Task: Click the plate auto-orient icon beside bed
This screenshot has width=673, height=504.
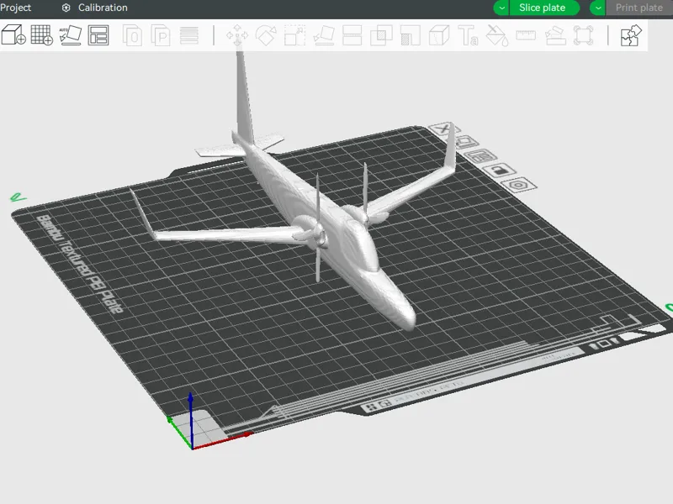Action: pyautogui.click(x=465, y=141)
